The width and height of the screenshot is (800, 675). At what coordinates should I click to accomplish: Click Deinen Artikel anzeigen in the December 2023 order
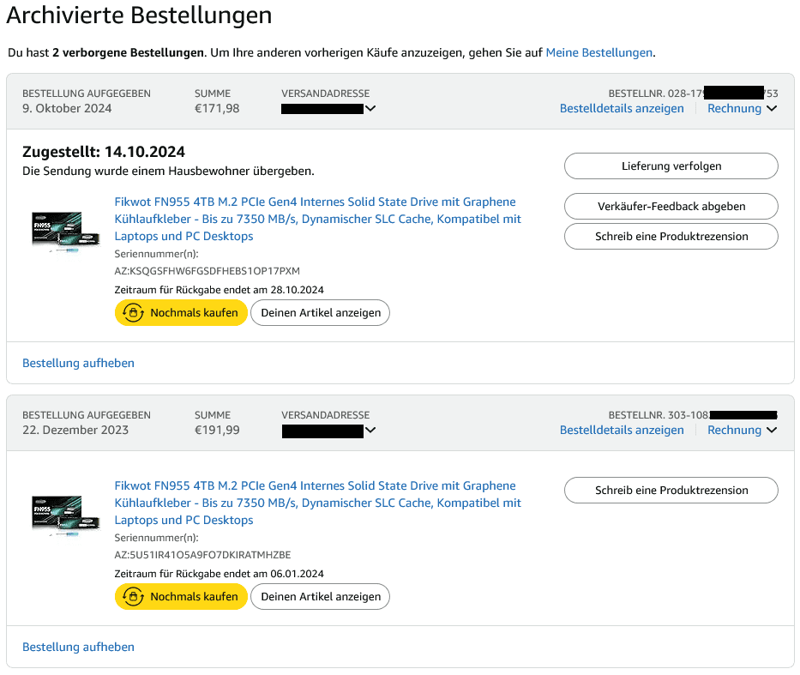[x=320, y=597]
